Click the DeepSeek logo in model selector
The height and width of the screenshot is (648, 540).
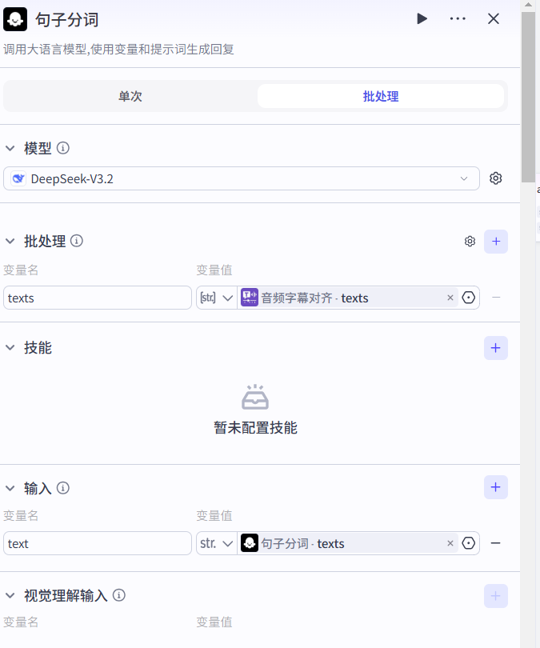tap(18, 178)
